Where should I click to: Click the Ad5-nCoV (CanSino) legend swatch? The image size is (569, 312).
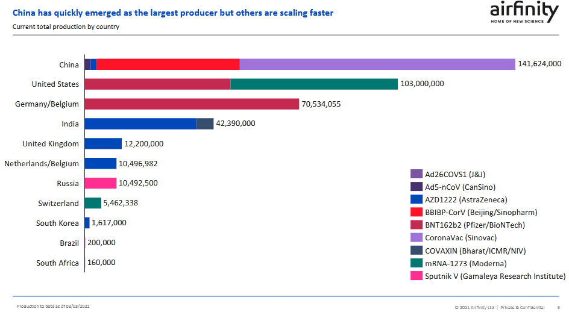[417, 187]
